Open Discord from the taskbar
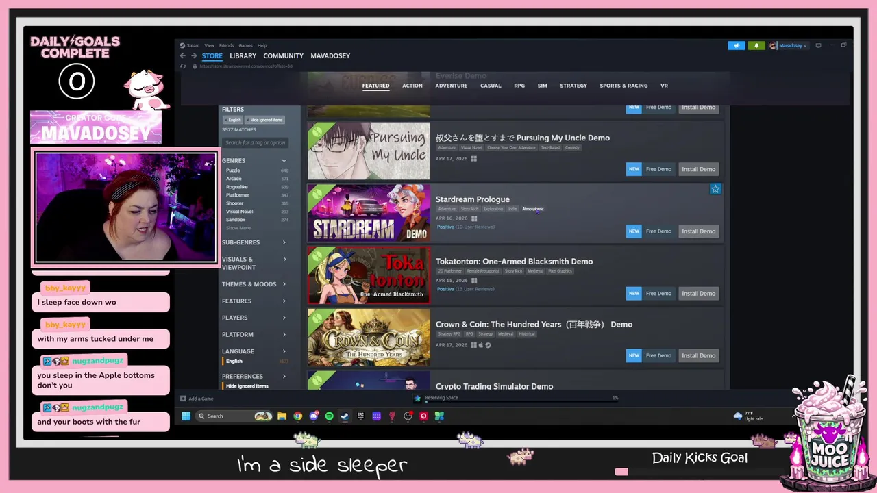Image resolution: width=877 pixels, height=493 pixels. (x=314, y=416)
